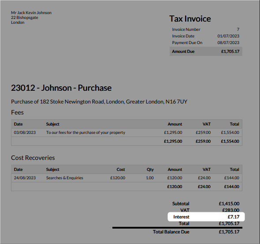
Task: Select the VAT total £283.00
Action: [x=230, y=210]
